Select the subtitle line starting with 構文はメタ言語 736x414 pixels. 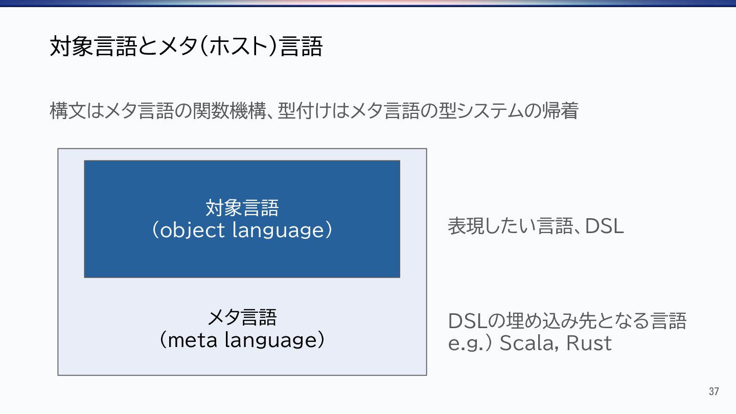pyautogui.click(x=314, y=110)
